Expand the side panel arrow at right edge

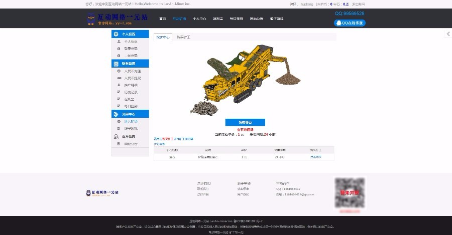(448, 34)
